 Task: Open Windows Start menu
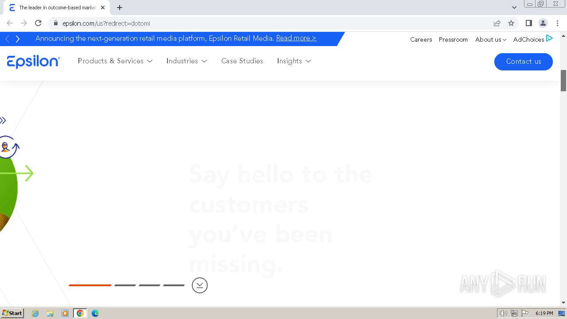[x=12, y=313]
